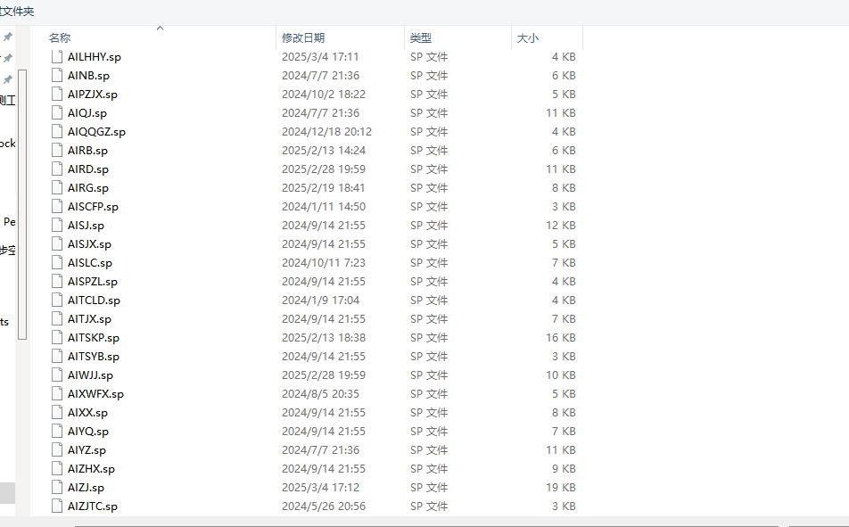Select file name AIZJ.sp

pyautogui.click(x=87, y=488)
